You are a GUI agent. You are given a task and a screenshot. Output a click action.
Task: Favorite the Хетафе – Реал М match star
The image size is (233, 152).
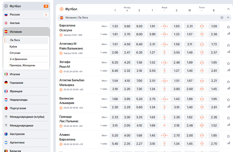228,63
